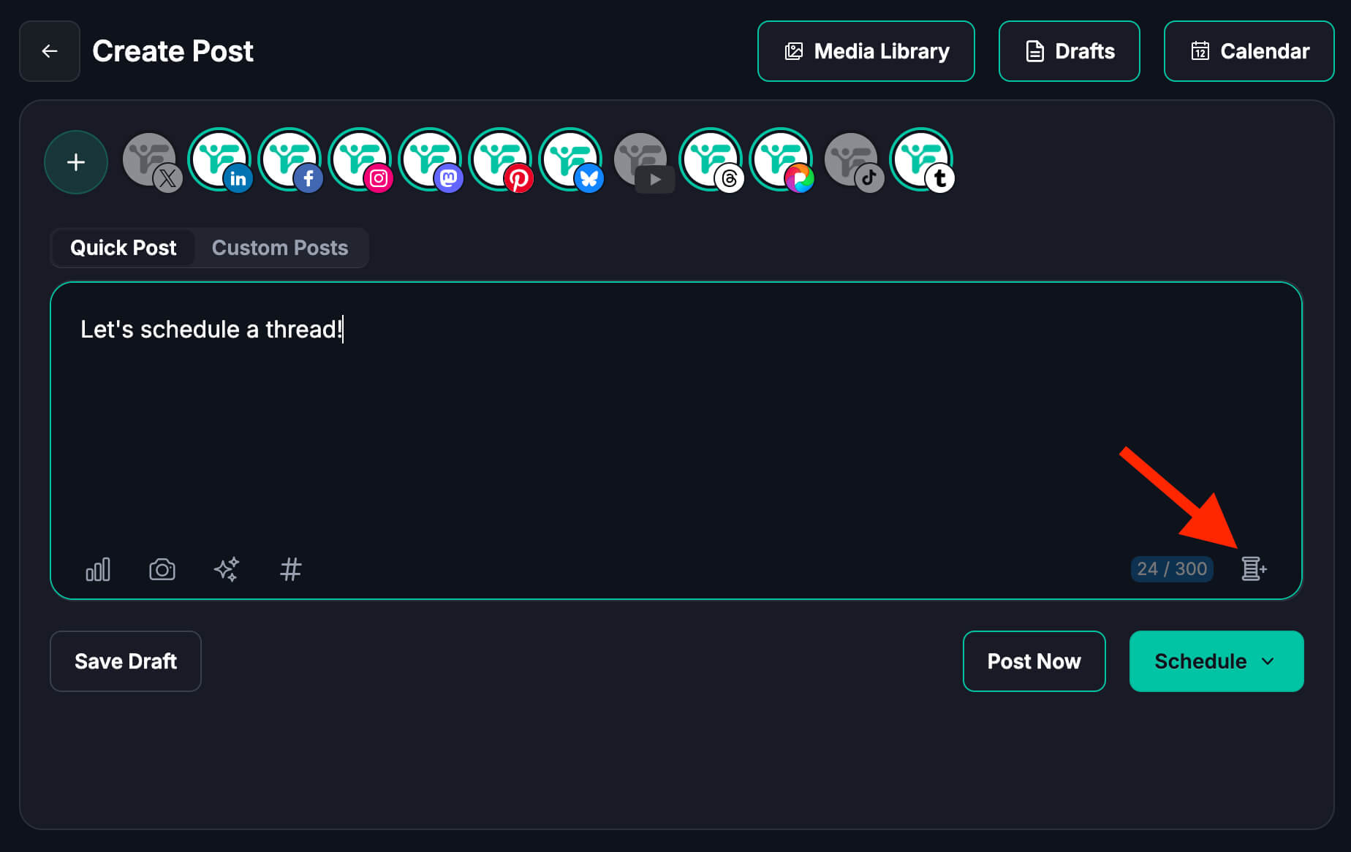The width and height of the screenshot is (1351, 852).
Task: Enable the YouTube account
Action: click(642, 161)
